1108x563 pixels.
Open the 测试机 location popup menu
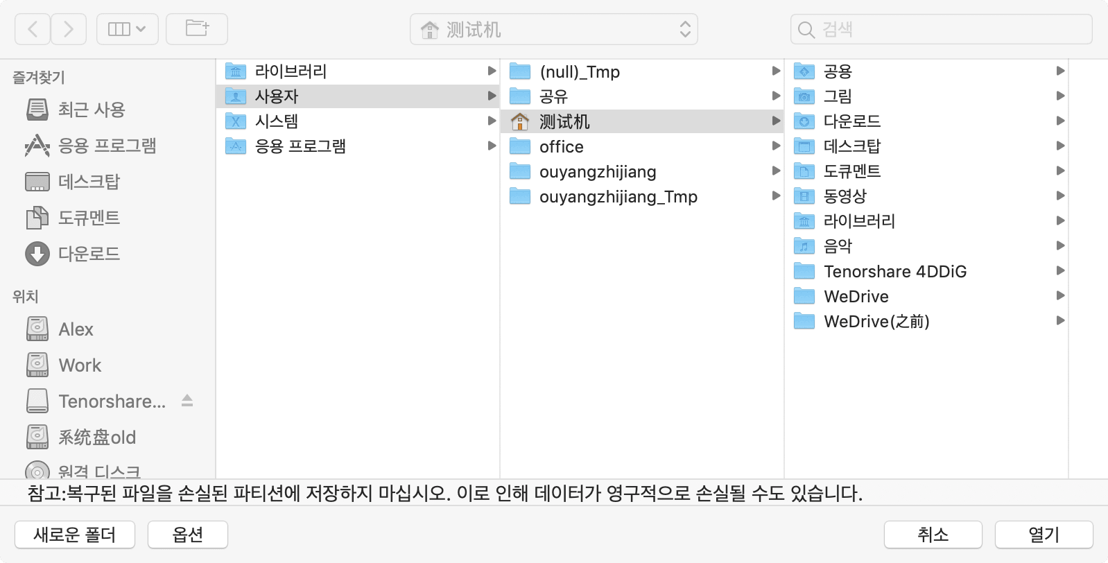pyautogui.click(x=554, y=29)
